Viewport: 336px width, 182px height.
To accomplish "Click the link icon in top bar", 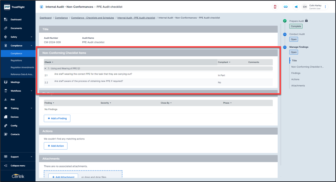I will tap(285, 7).
